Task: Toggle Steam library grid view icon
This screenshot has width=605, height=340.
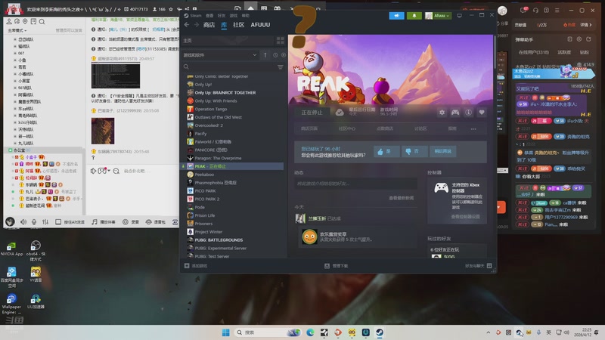Action: tap(281, 41)
